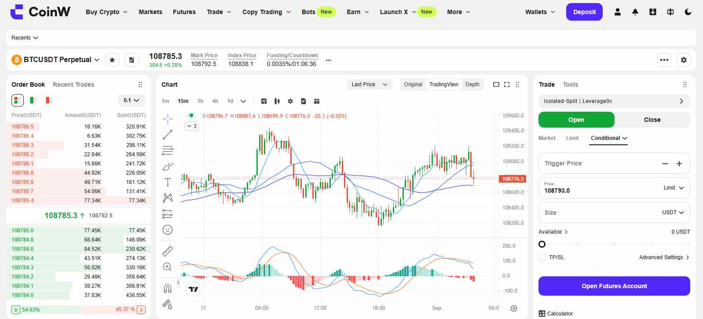This screenshot has width=703, height=319.
Task: Click the Trigger Price input field
Action: pos(598,163)
